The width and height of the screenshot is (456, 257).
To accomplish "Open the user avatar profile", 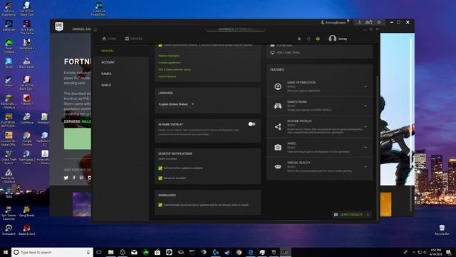I will click(333, 39).
